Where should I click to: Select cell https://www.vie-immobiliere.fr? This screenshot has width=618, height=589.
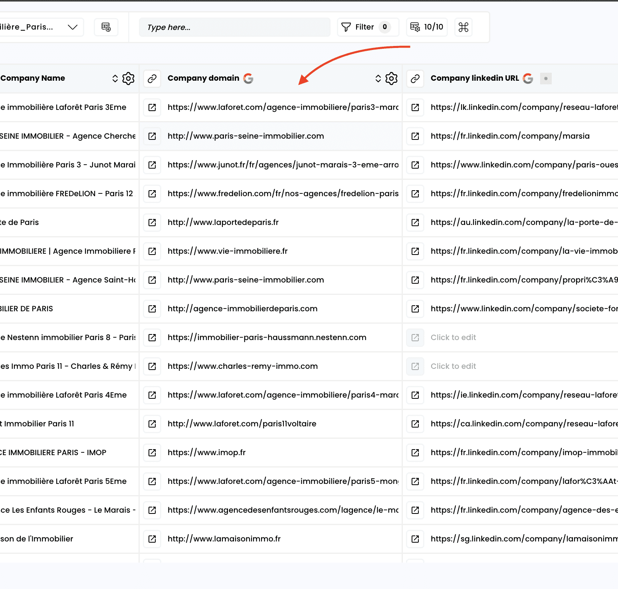click(228, 251)
